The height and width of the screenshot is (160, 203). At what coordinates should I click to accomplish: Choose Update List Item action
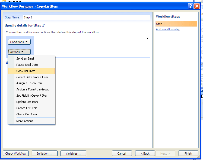pos(31,102)
